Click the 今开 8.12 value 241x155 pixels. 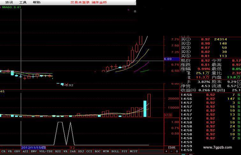click(x=237, y=60)
